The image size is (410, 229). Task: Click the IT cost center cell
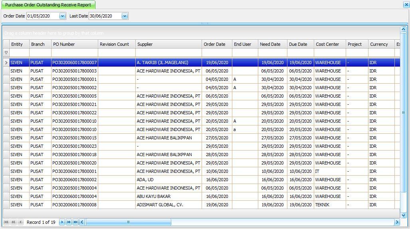[330, 171]
